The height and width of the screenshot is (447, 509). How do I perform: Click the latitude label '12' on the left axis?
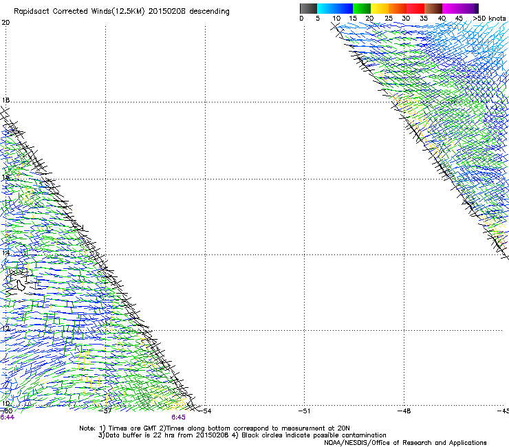(x=6, y=328)
